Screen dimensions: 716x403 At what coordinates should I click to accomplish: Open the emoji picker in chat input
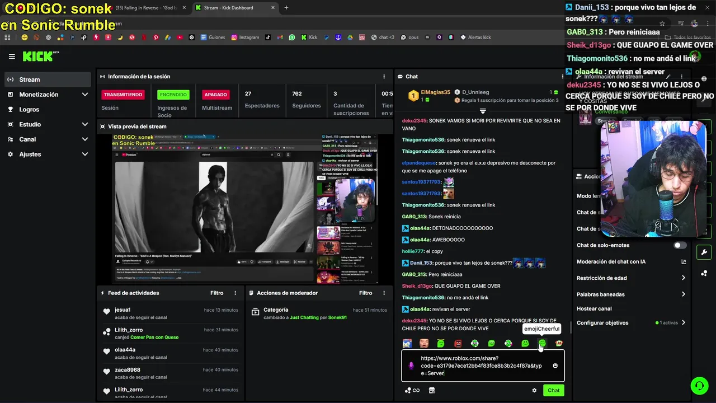click(x=555, y=365)
